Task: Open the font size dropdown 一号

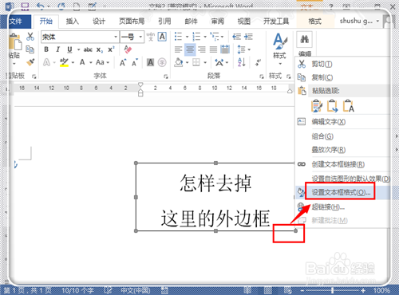Action: tap(140, 37)
